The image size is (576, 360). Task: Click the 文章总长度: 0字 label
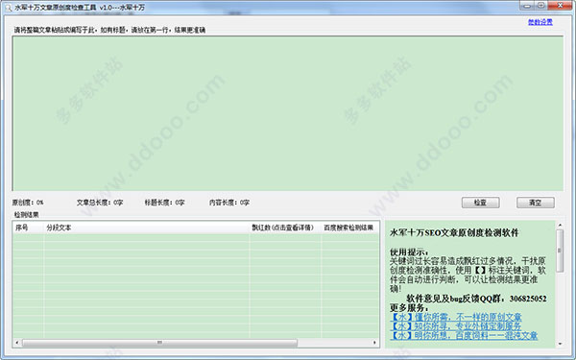pyautogui.click(x=100, y=203)
